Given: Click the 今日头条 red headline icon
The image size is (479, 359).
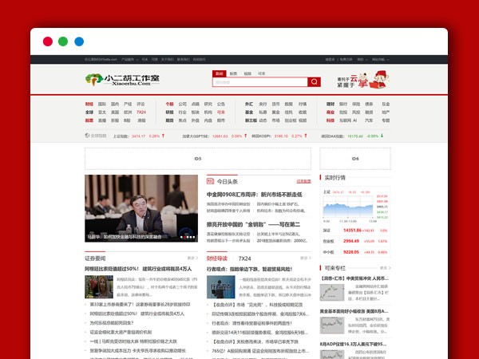Looking at the screenshot, I should [x=211, y=181].
